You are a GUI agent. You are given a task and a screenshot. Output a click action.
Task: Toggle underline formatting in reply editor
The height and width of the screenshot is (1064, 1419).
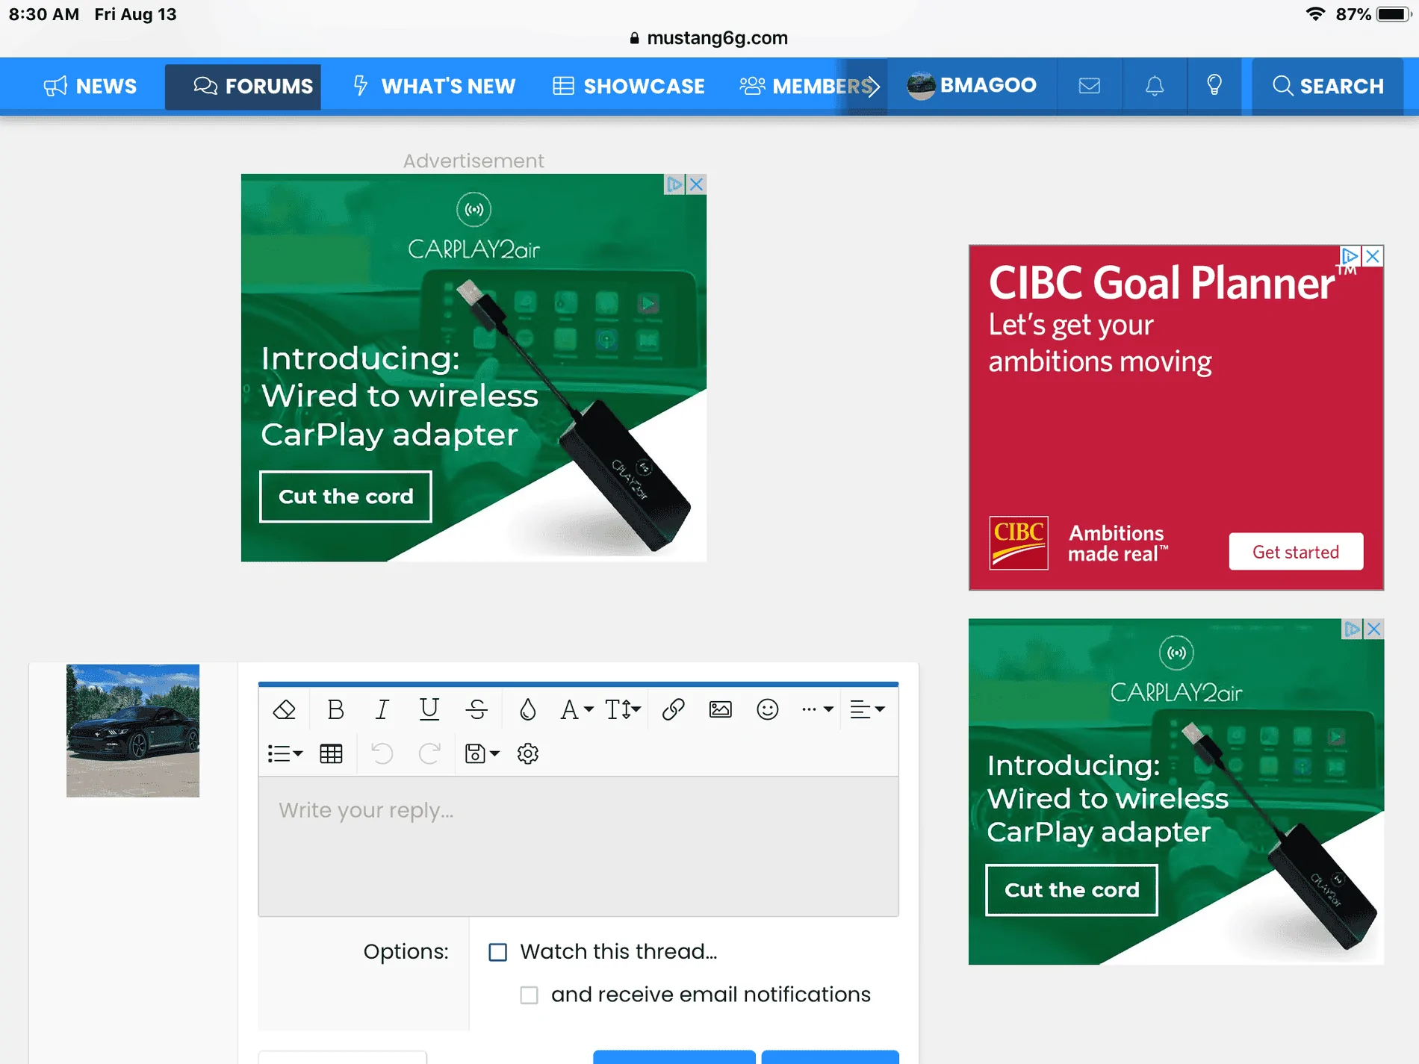(x=429, y=709)
